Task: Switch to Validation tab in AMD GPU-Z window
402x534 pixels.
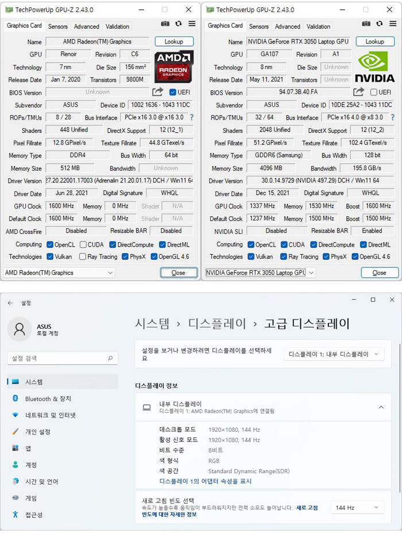Action: [x=117, y=26]
